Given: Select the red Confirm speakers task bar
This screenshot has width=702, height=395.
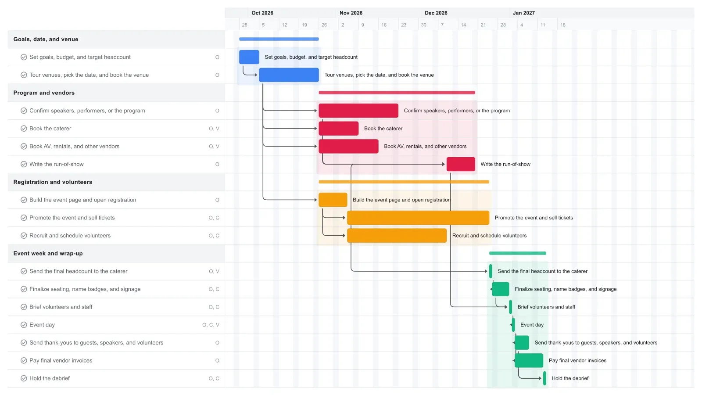Looking at the screenshot, I should 358,111.
